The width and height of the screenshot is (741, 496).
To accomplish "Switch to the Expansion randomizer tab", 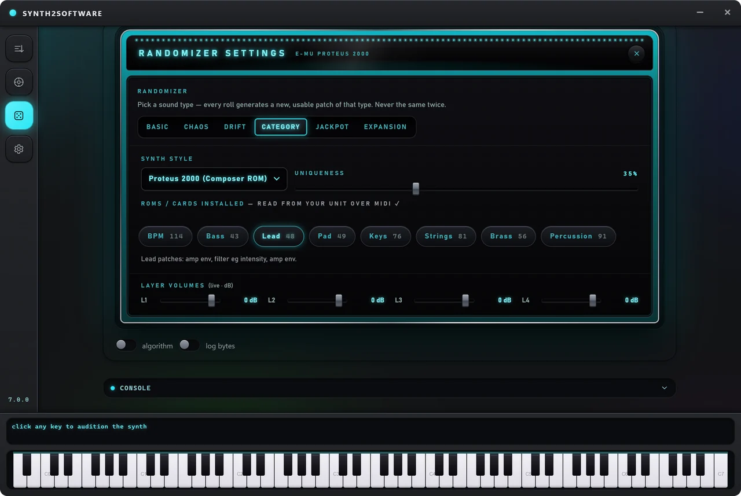I will [386, 127].
